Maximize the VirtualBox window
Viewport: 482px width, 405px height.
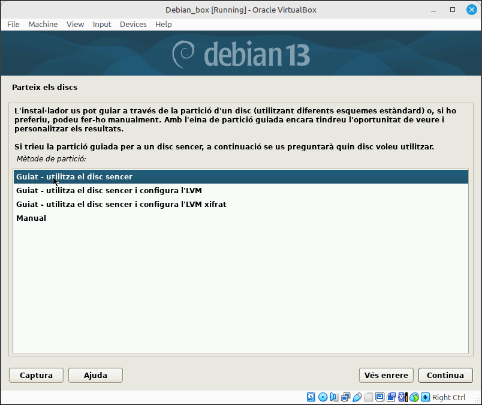[x=453, y=10]
